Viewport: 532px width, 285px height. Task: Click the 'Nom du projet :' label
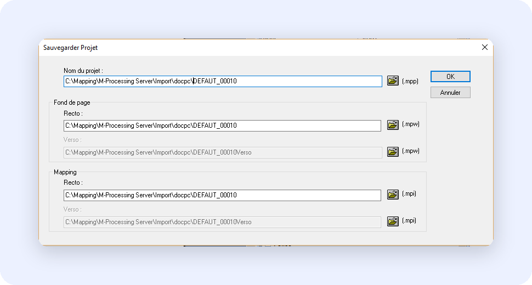pos(83,71)
